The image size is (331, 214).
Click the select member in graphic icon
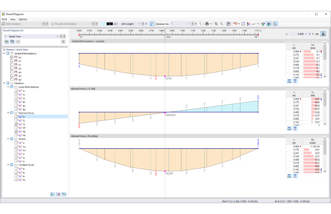[x=152, y=24]
